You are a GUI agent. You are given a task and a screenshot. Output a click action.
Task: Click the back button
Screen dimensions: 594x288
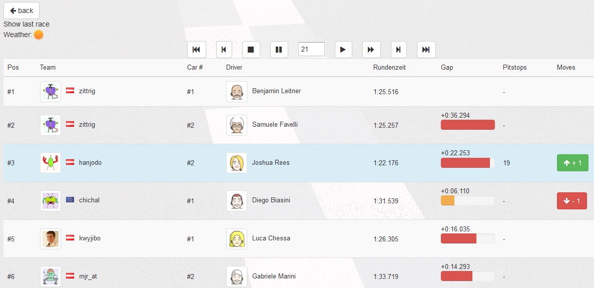[x=22, y=11]
